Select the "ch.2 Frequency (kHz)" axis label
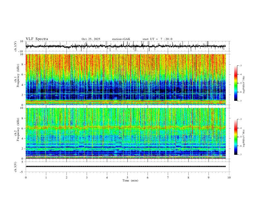 17,129
